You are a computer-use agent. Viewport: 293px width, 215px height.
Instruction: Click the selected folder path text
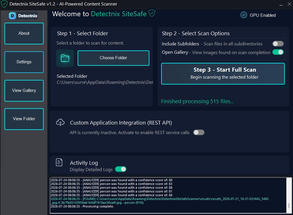tap(105, 82)
